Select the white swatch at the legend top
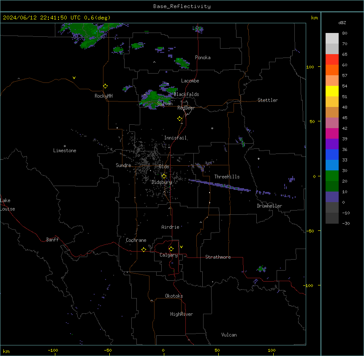The image size is (364, 356). click(x=332, y=38)
